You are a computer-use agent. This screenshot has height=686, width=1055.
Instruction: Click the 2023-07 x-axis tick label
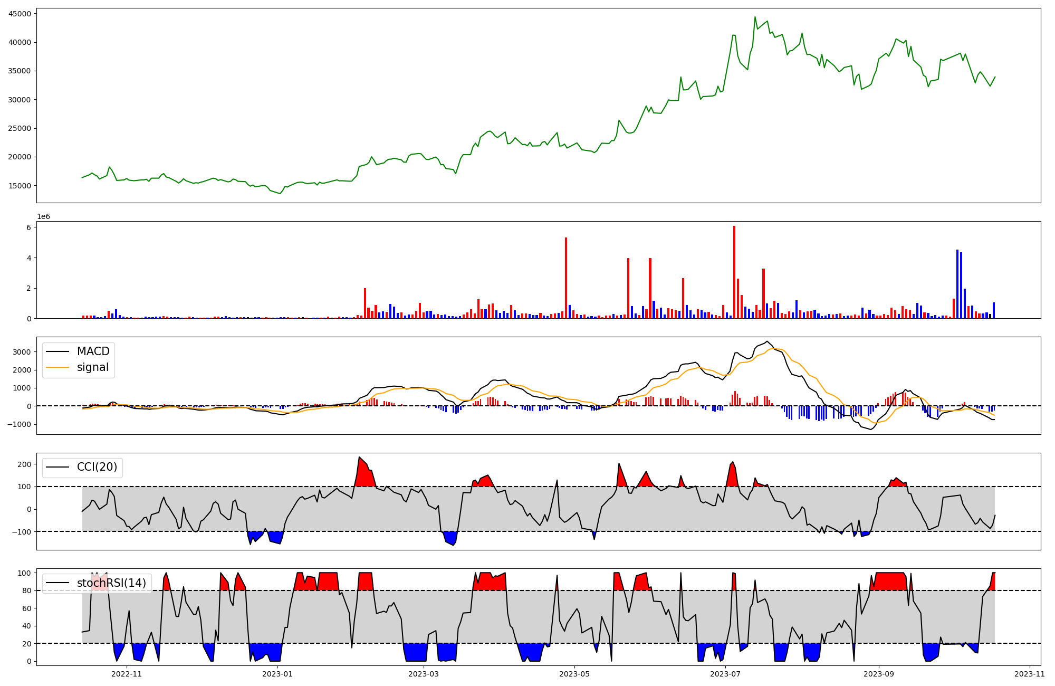tap(725, 674)
